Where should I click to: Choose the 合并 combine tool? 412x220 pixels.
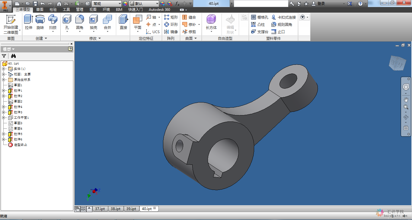click(x=107, y=24)
